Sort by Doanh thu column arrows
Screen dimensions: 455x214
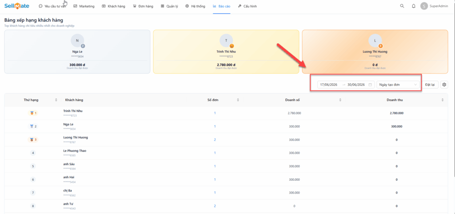(x=443, y=100)
